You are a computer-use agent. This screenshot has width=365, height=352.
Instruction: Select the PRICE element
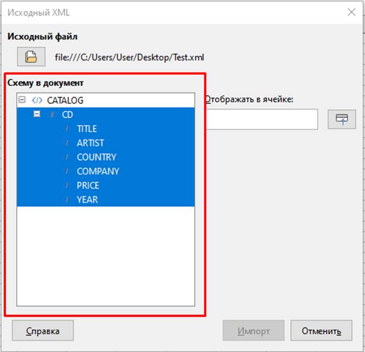point(106,186)
